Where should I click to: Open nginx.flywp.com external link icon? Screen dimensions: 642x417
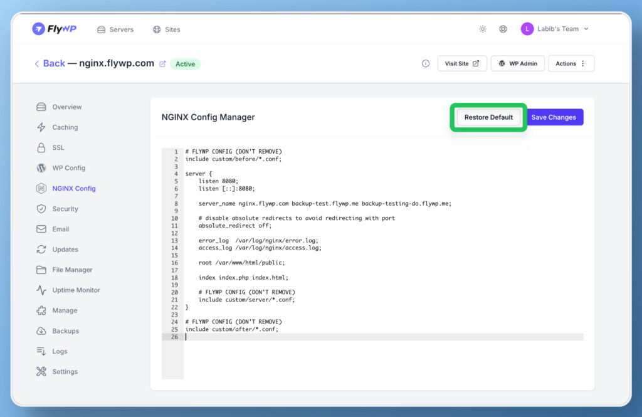(162, 64)
